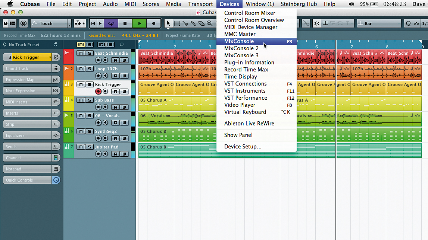Screen dimensions: 428x240
Task: Open the Steinberg Hub menu
Action: [299, 4]
